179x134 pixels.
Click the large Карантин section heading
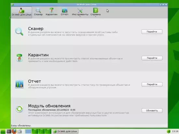coord(38,55)
